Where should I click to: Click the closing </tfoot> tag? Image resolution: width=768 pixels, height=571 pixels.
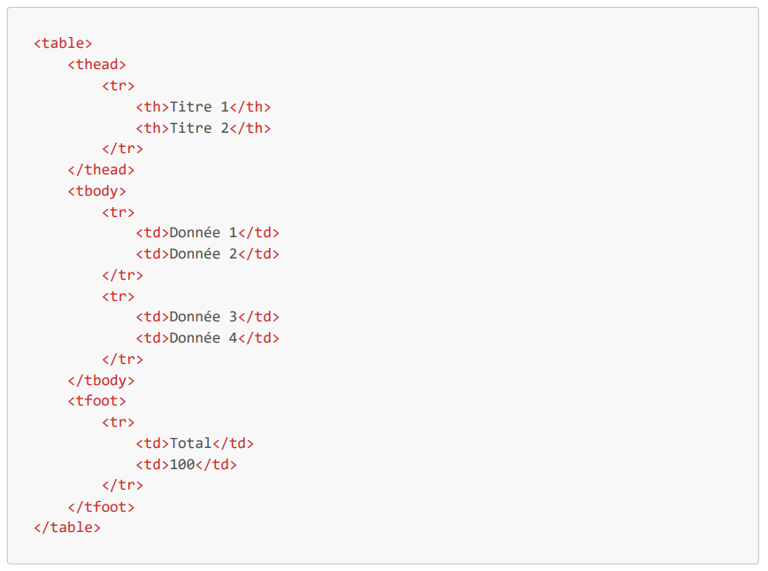pyautogui.click(x=101, y=507)
